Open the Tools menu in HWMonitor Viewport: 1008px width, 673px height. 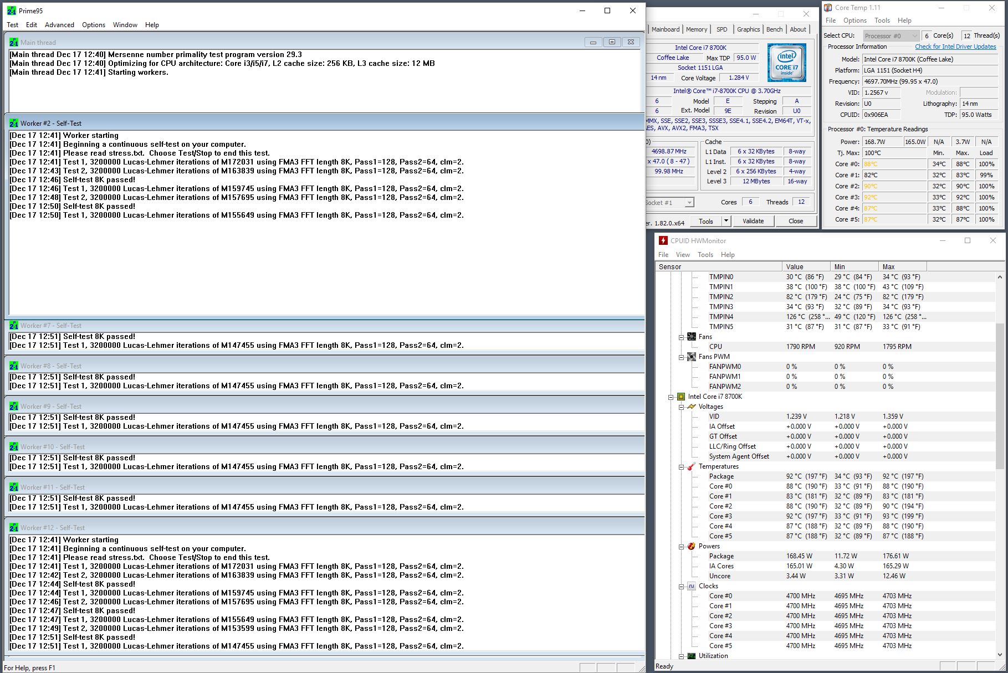click(x=705, y=255)
